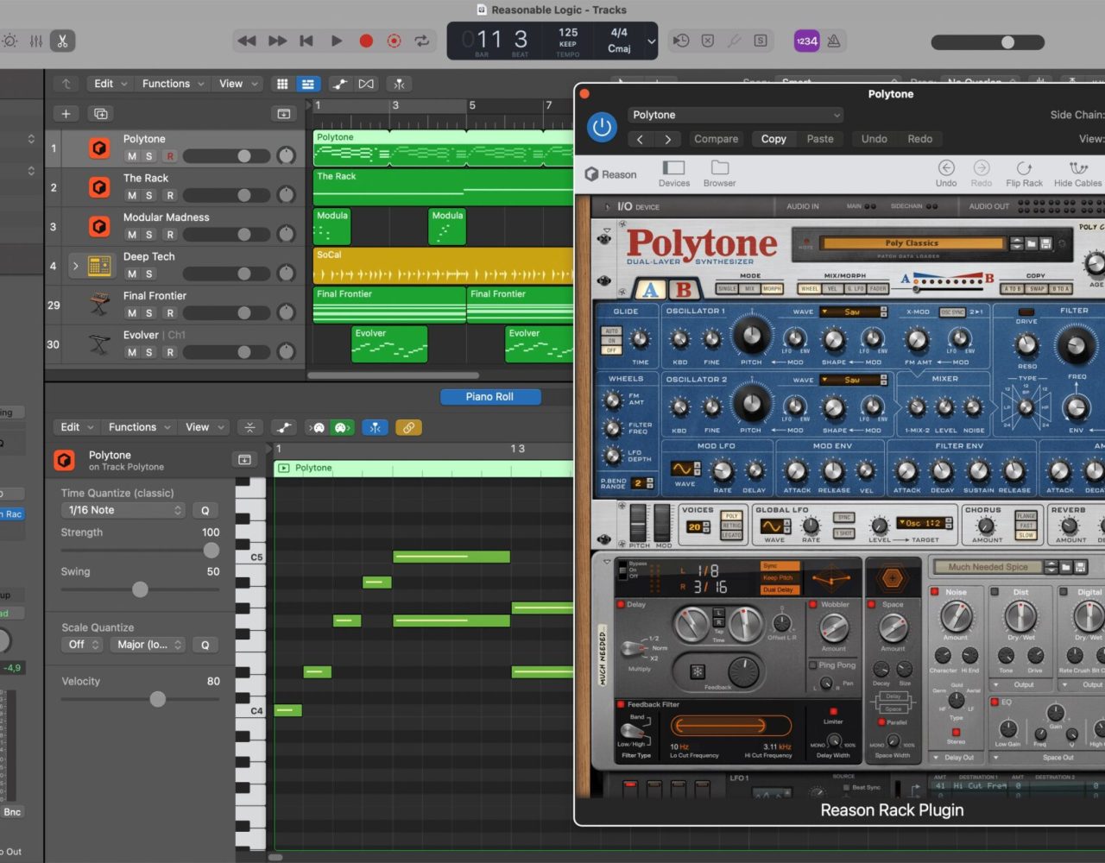Click the Duplicate Track button
Screen dimensions: 1105x863
click(x=101, y=114)
